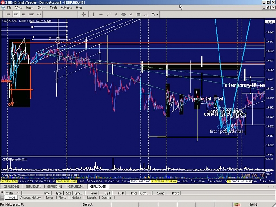
Task: Sort trades by the Type column
Action: [57, 193]
